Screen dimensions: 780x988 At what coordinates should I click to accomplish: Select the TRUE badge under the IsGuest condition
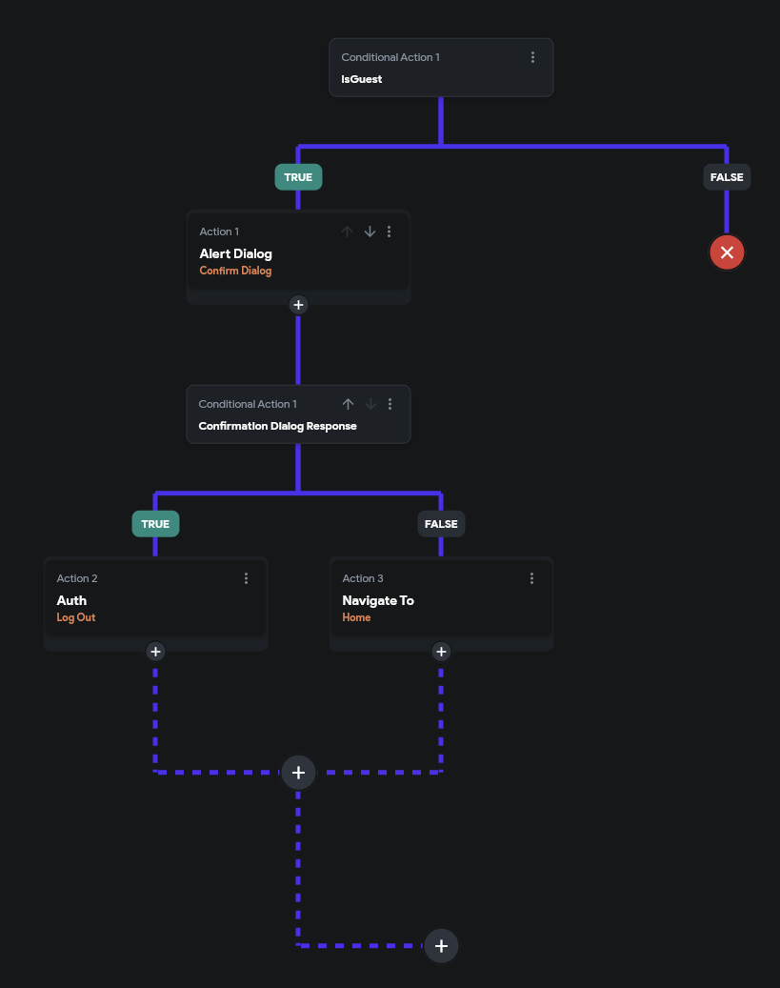298,177
